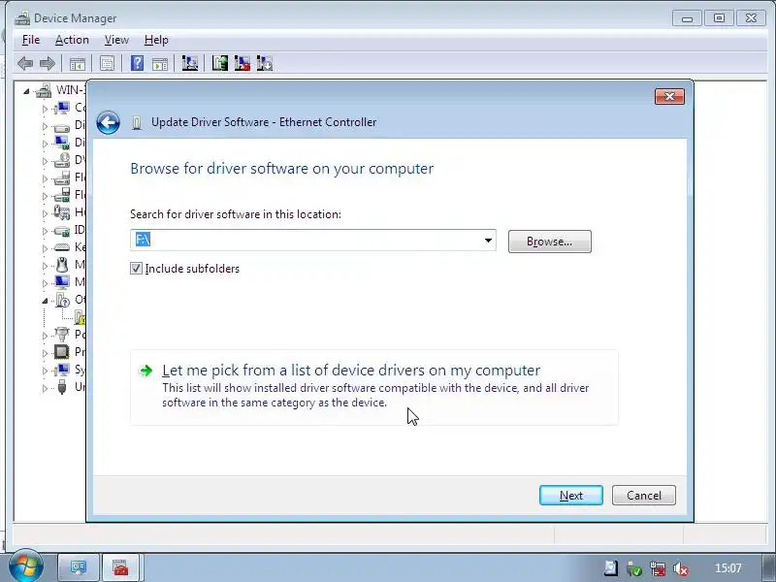Click the Uninstall device toolbar icon with red X
Screen dimensions: 776x582
pos(242,63)
